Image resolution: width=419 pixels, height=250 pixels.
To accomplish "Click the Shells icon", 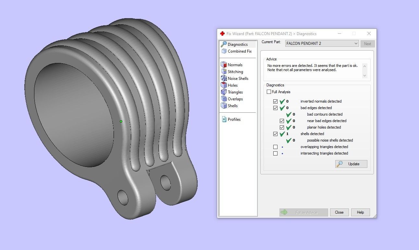I will pos(224,106).
